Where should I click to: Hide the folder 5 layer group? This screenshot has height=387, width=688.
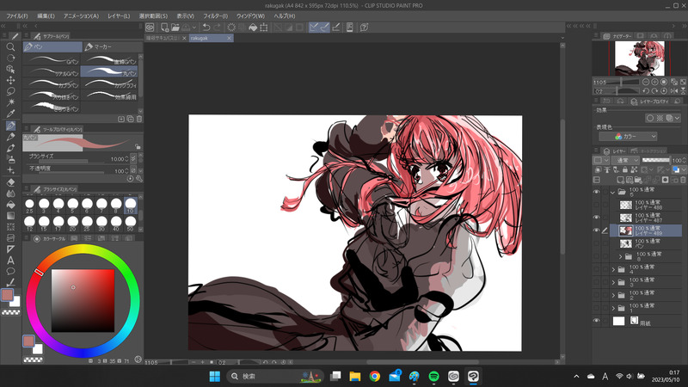pos(596,192)
